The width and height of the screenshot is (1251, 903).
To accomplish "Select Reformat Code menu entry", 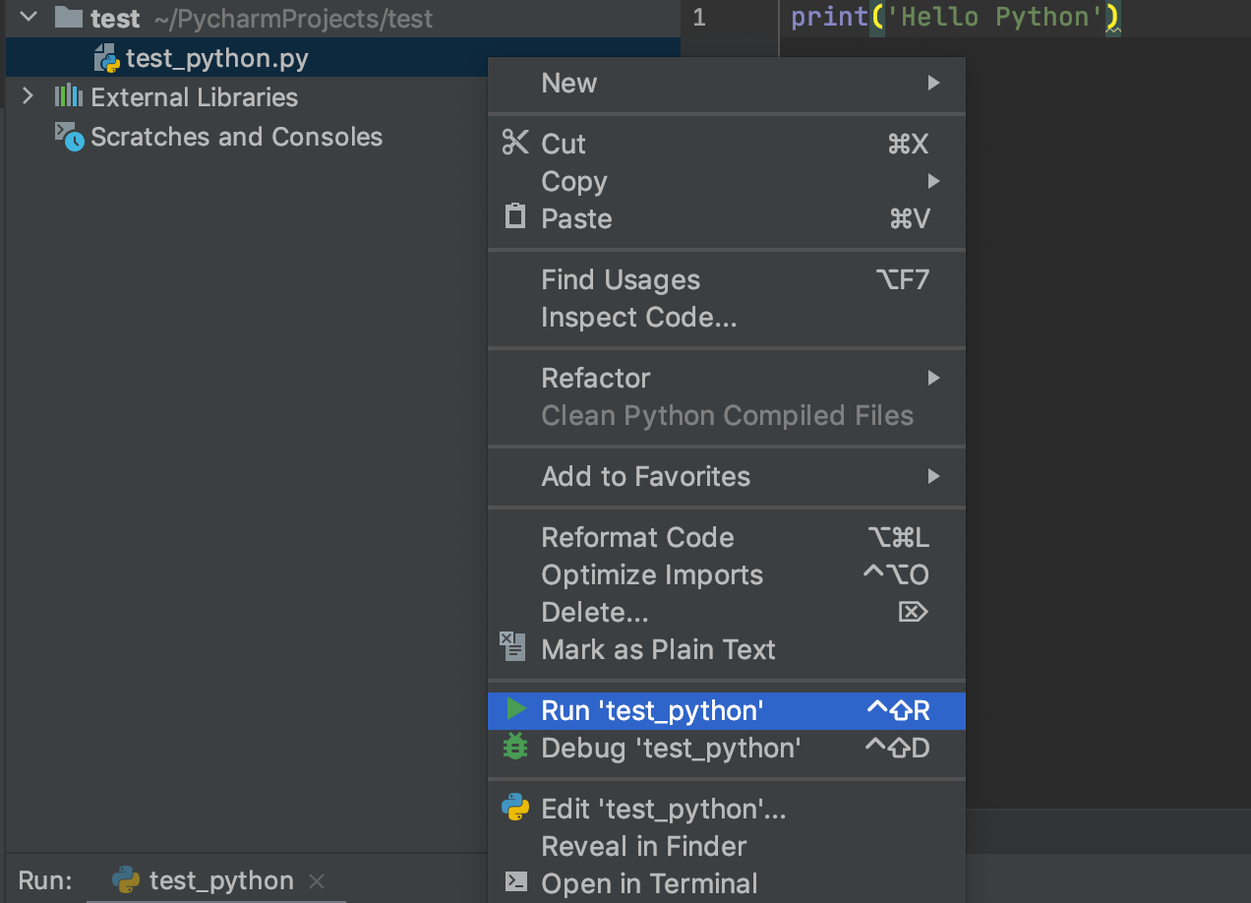I will (x=637, y=537).
